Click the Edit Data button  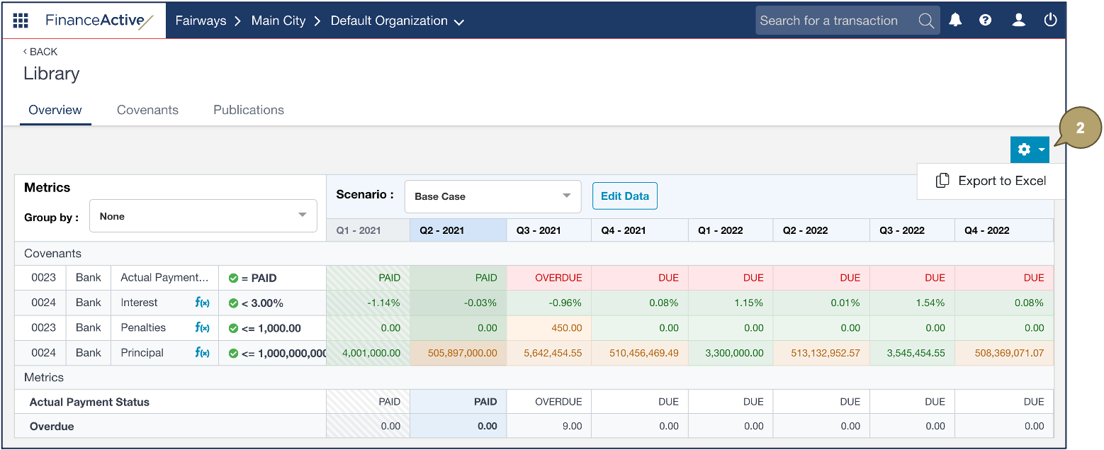[624, 196]
